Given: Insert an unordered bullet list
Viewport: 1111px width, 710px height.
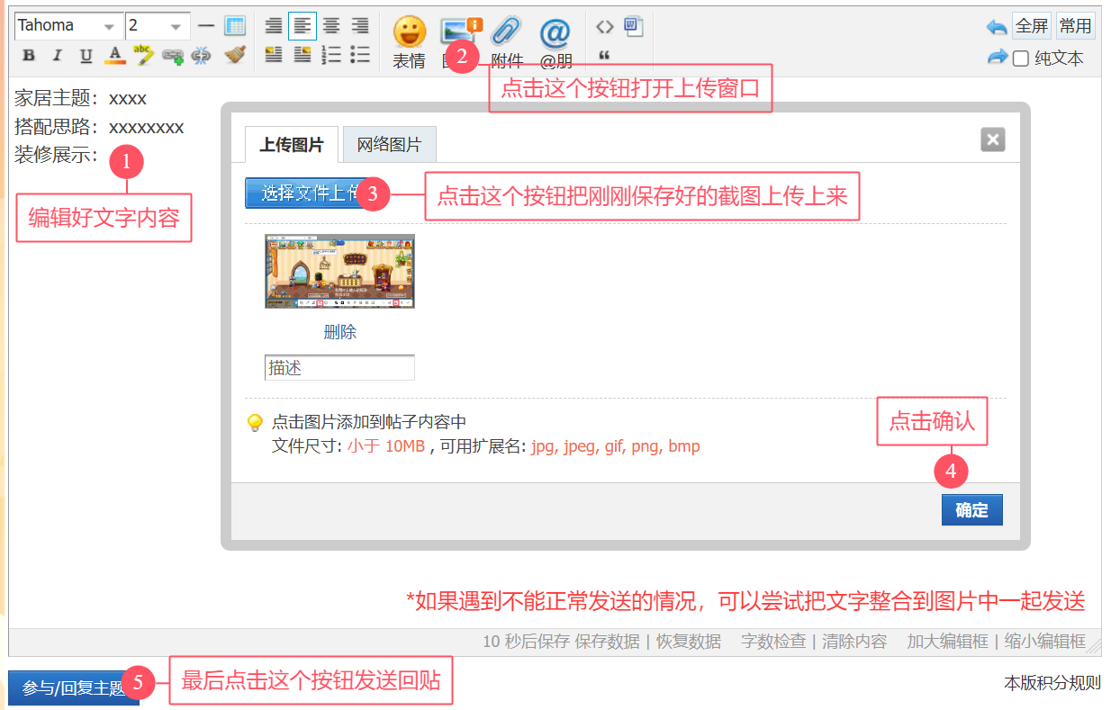Looking at the screenshot, I should click(360, 55).
